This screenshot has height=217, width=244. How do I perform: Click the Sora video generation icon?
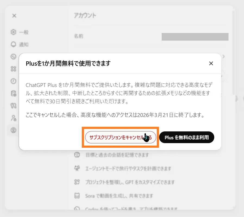tap(77, 196)
